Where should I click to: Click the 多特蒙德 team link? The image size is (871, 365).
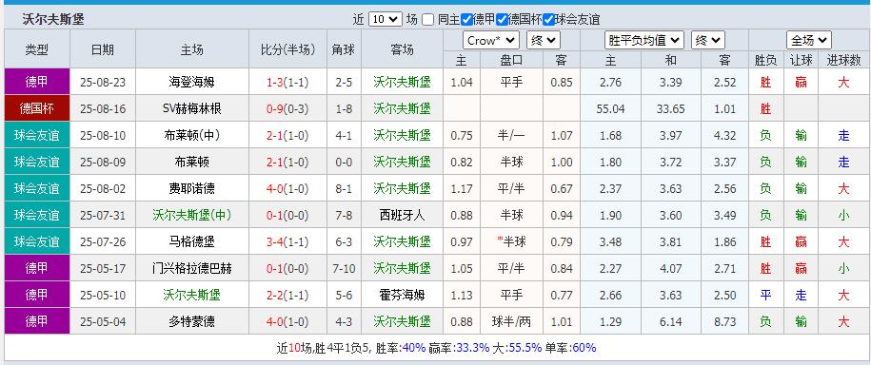(x=191, y=321)
